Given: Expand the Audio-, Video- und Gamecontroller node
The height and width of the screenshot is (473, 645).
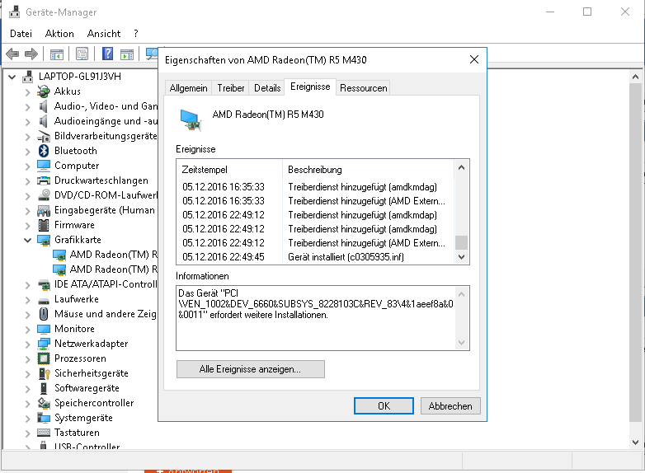Looking at the screenshot, I should [x=27, y=107].
